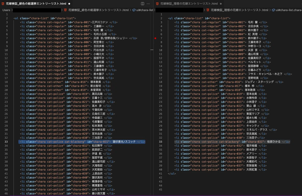
Task: Click 黒田兵衛 in left editor
Action: tap(97, 94)
